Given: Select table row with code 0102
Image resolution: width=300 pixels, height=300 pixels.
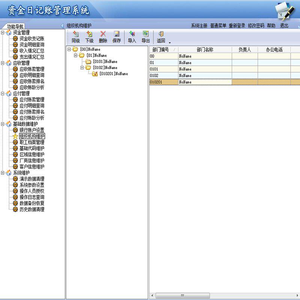Looking at the screenshot, I should pos(225,76).
